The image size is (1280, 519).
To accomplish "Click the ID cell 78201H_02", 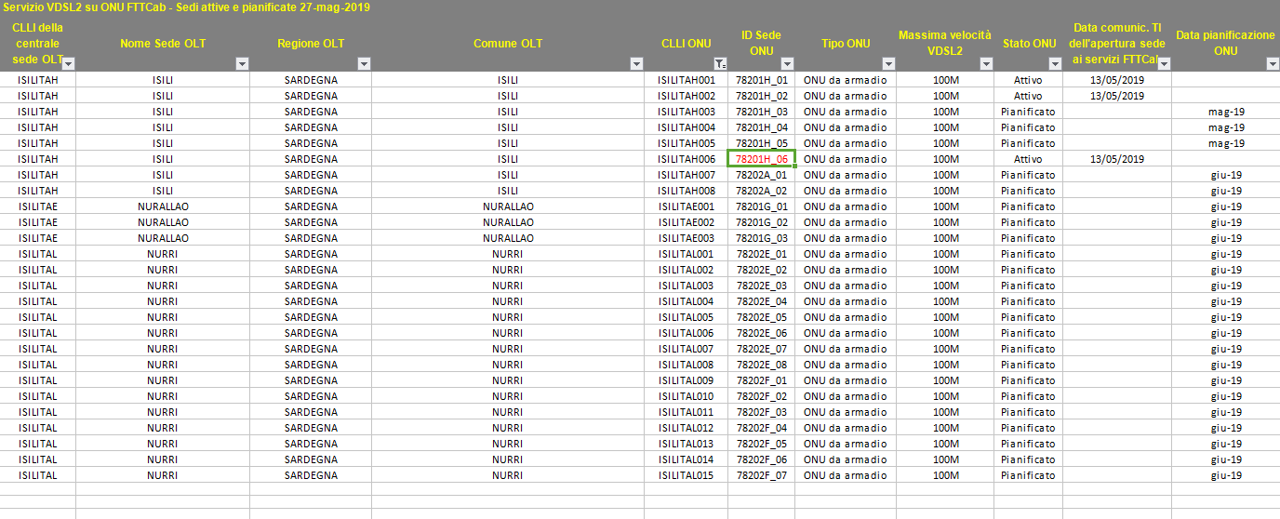I will [x=762, y=96].
